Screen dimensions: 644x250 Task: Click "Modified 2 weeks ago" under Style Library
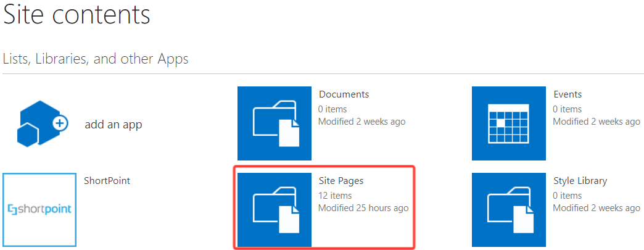coord(597,208)
